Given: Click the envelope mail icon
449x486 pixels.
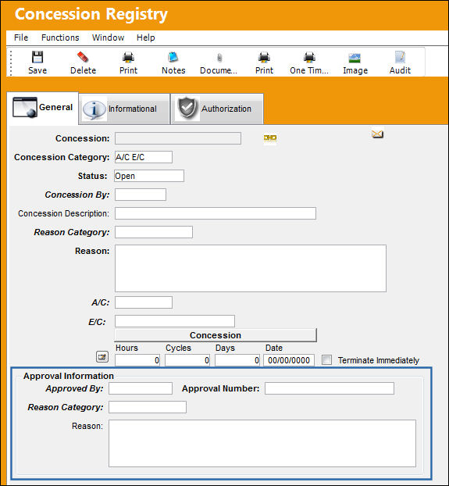Looking at the screenshot, I should (377, 134).
